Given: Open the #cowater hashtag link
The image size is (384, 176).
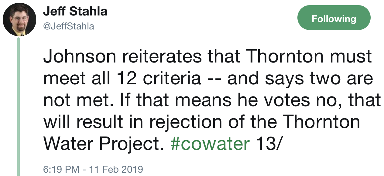Looking at the screenshot, I should (x=210, y=144).
